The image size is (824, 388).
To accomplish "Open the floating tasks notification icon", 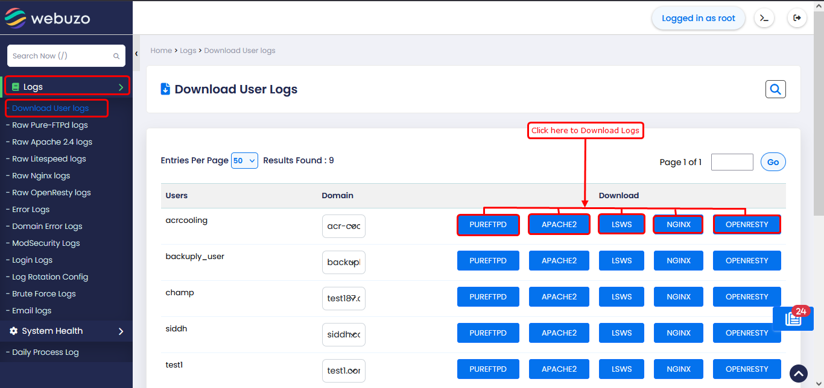I will point(793,319).
